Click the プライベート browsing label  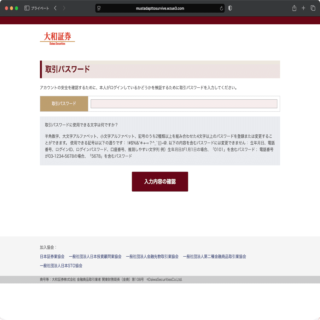pos(40,8)
